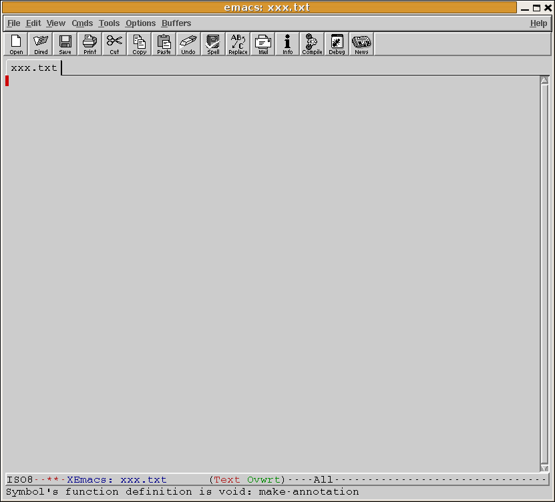The width and height of the screenshot is (555, 502).
Task: Open the File menu
Action: tap(13, 23)
